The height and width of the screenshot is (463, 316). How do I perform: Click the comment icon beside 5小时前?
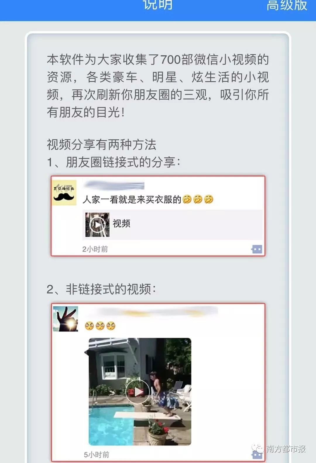[x=257, y=455]
